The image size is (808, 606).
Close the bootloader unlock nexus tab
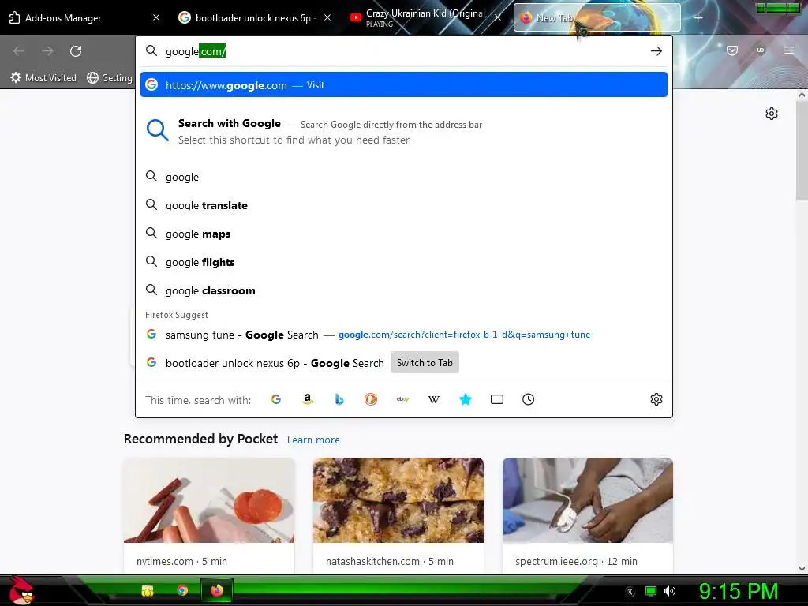[327, 17]
